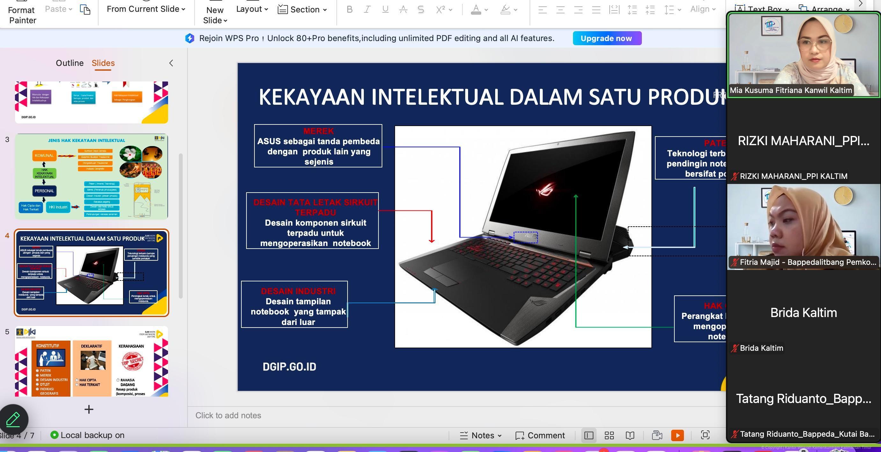Click the distributed alignment icon
Image resolution: width=881 pixels, height=452 pixels.
(x=614, y=10)
